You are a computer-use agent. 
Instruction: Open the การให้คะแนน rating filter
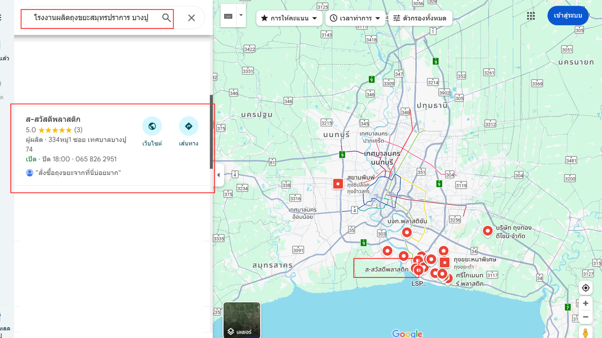(x=289, y=18)
